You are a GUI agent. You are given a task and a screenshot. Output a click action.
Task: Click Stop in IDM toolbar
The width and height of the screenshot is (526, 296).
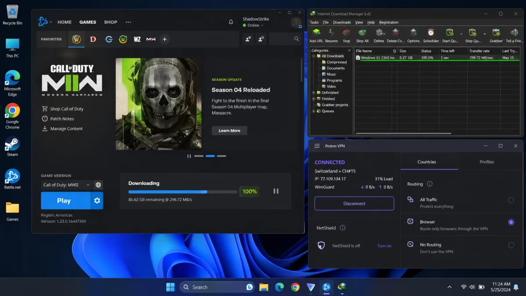[346, 35]
